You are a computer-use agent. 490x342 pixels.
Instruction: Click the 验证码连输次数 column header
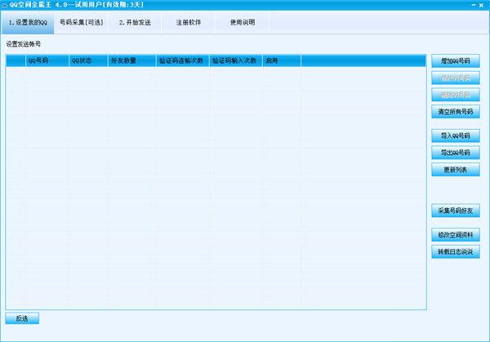(x=181, y=61)
